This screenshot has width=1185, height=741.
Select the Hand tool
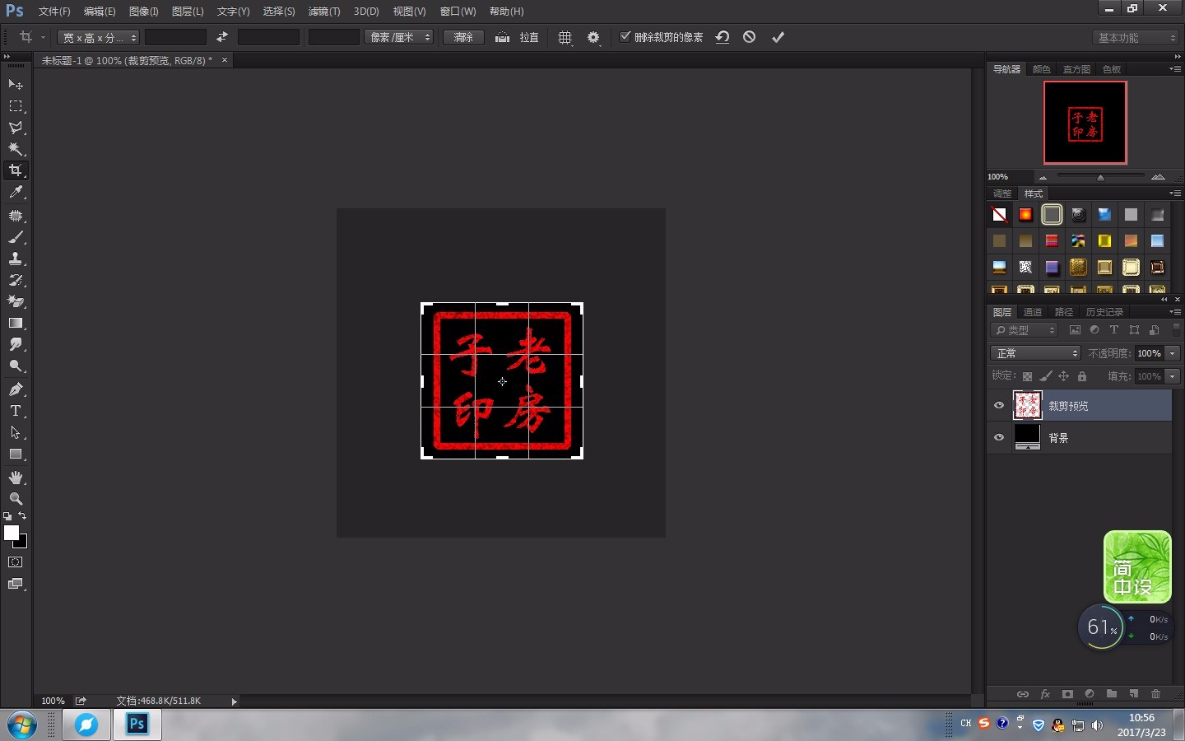pyautogui.click(x=16, y=478)
